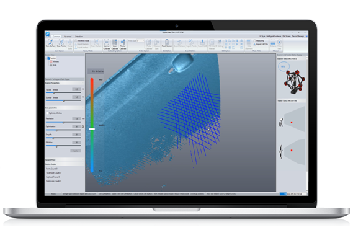Image resolution: width=353 pixels, height=243 pixels.
Task: Check the Measuring option
Action: [x=254, y=41]
